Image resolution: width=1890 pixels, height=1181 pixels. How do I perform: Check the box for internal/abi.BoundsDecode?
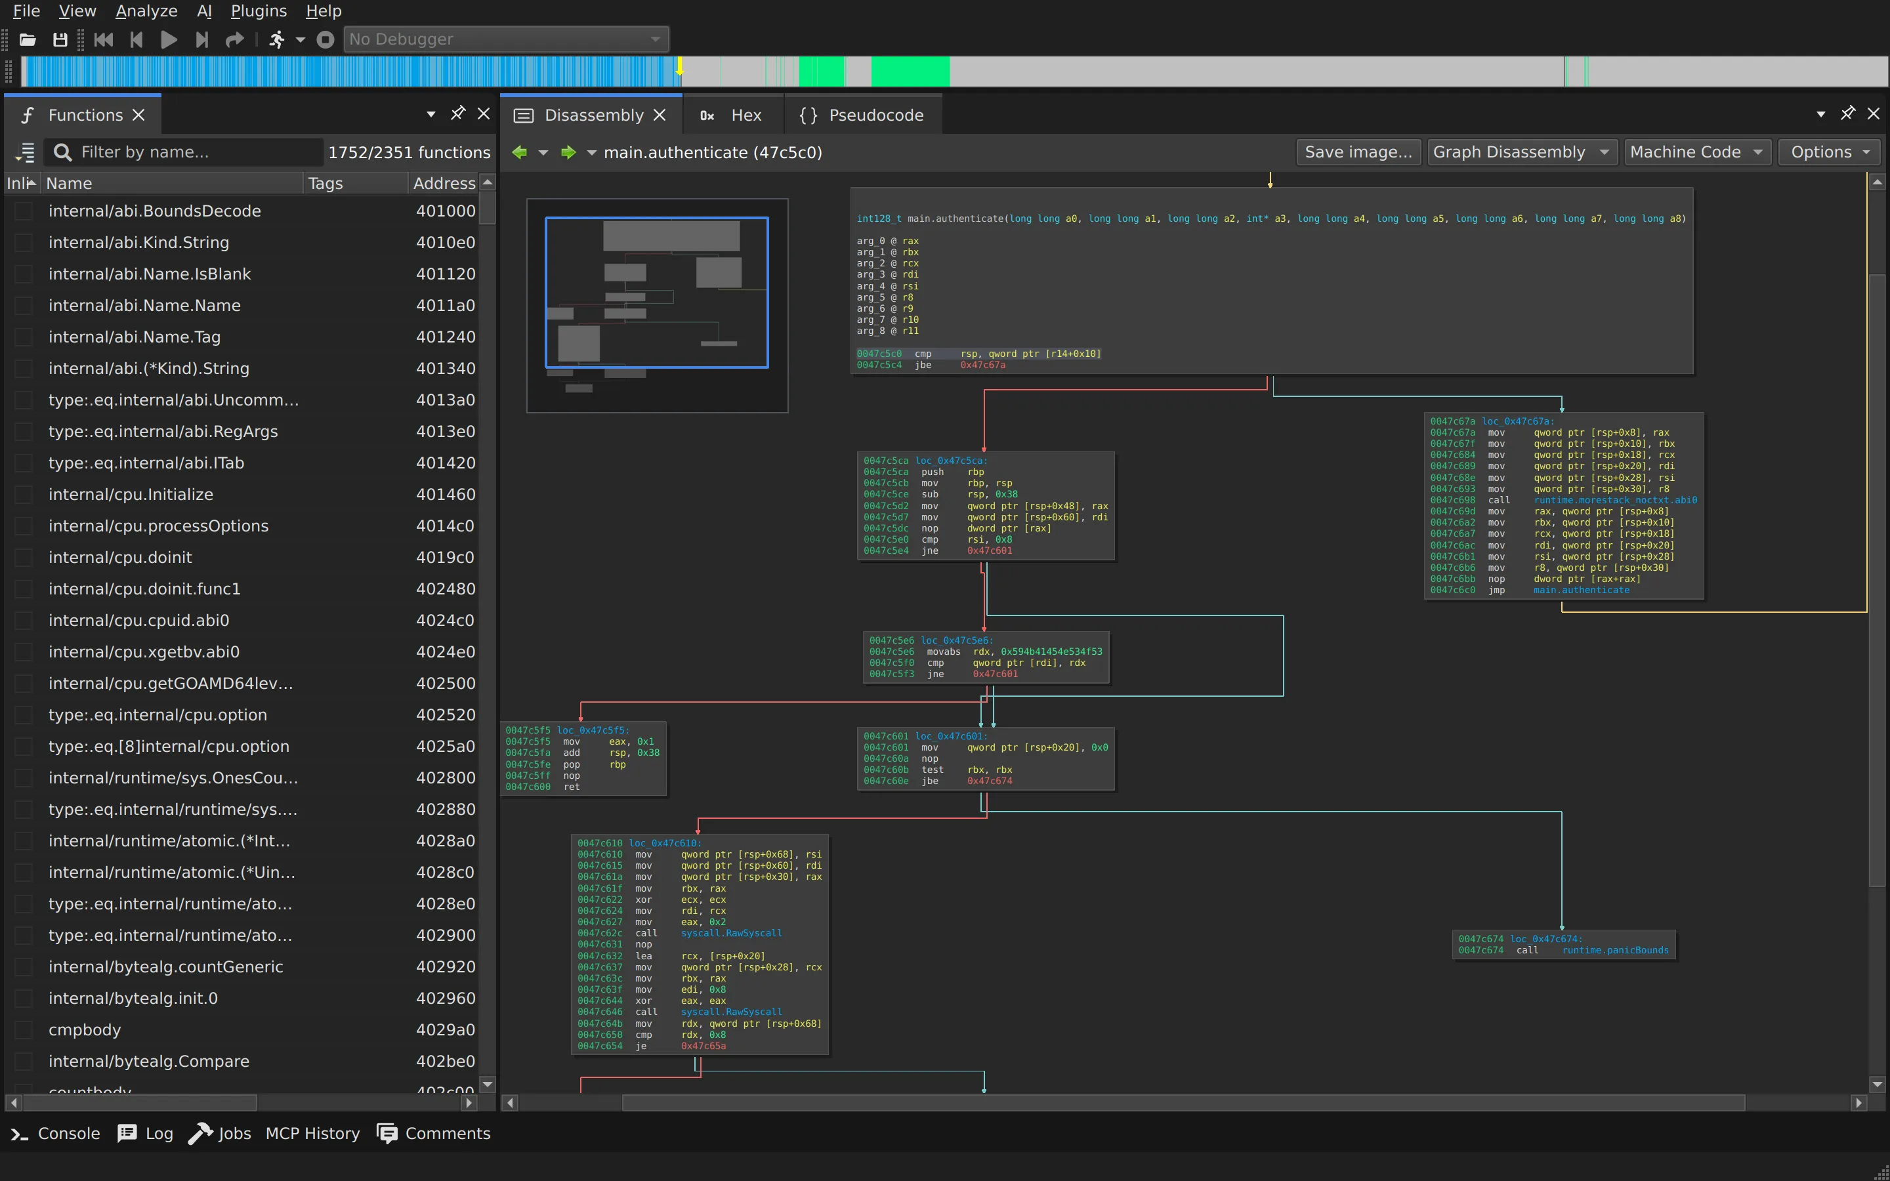tap(24, 211)
